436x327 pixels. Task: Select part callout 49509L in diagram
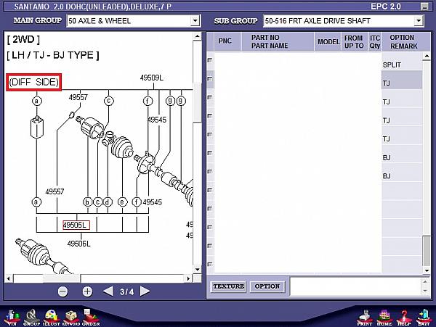click(152, 78)
